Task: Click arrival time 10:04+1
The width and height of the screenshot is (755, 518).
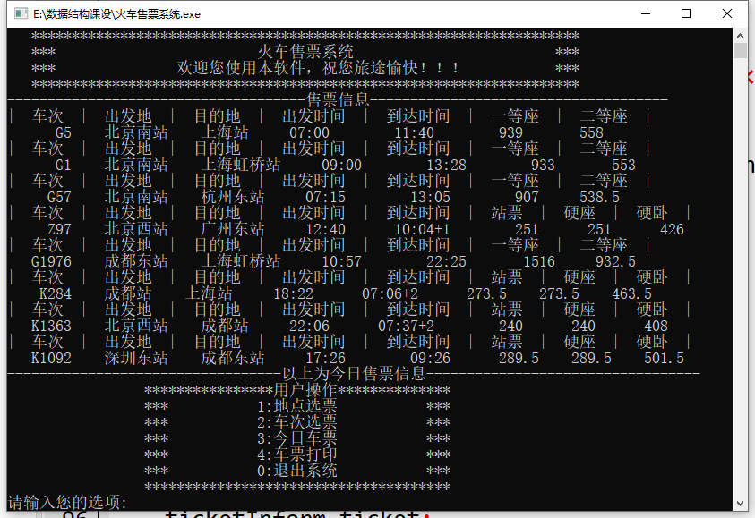Action: [422, 229]
